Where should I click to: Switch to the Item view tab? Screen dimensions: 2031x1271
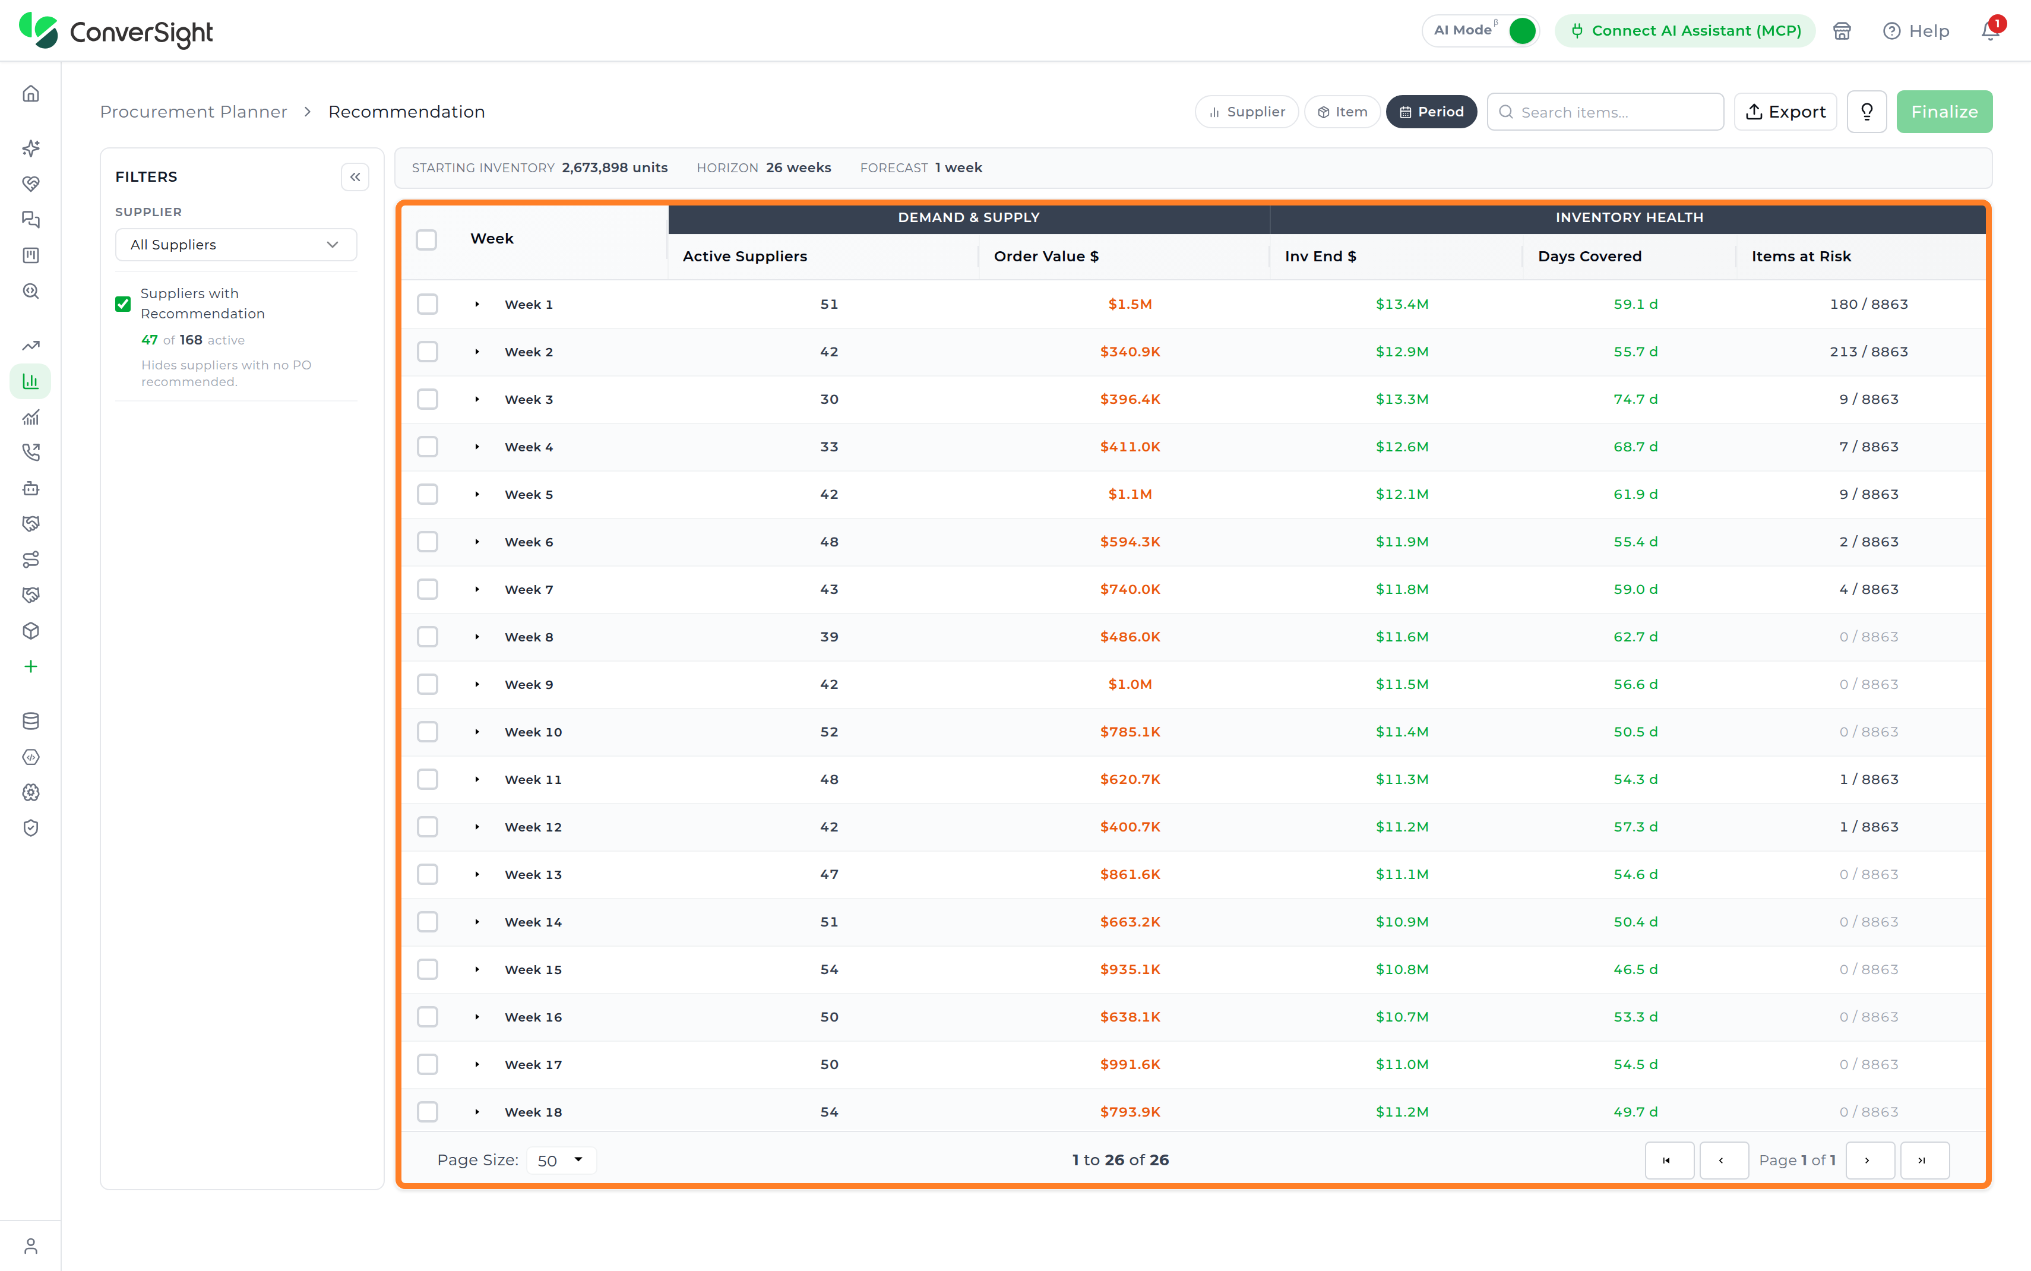tap(1342, 112)
